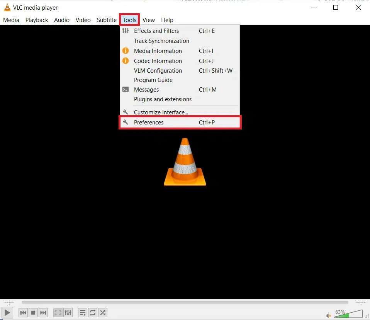The image size is (370, 320).
Task: Choose Effects and Filters
Action: [x=180, y=31]
